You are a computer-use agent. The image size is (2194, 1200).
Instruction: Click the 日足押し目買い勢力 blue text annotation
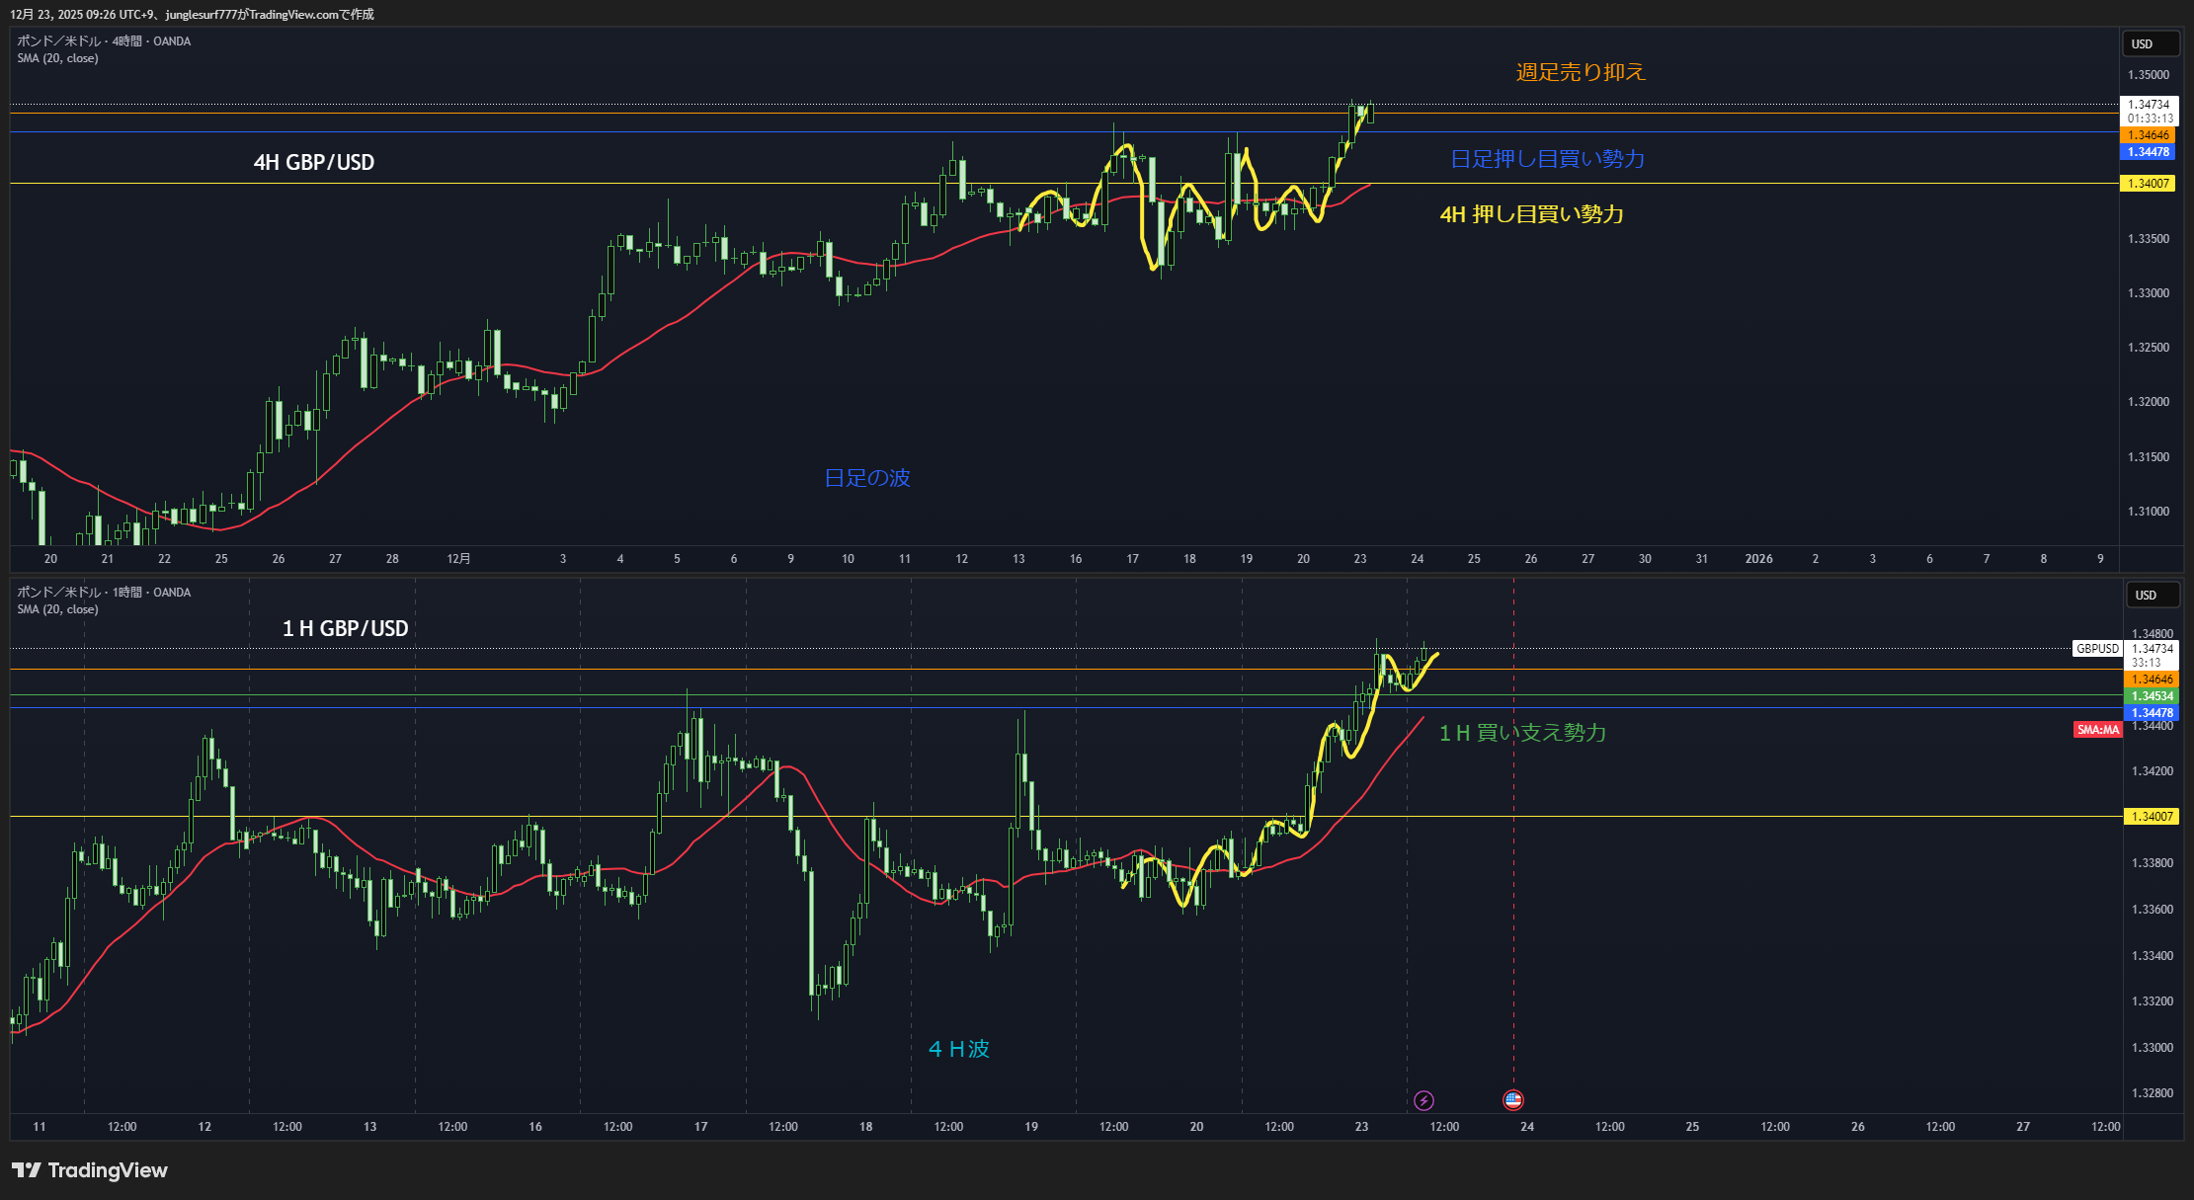pos(1547,159)
